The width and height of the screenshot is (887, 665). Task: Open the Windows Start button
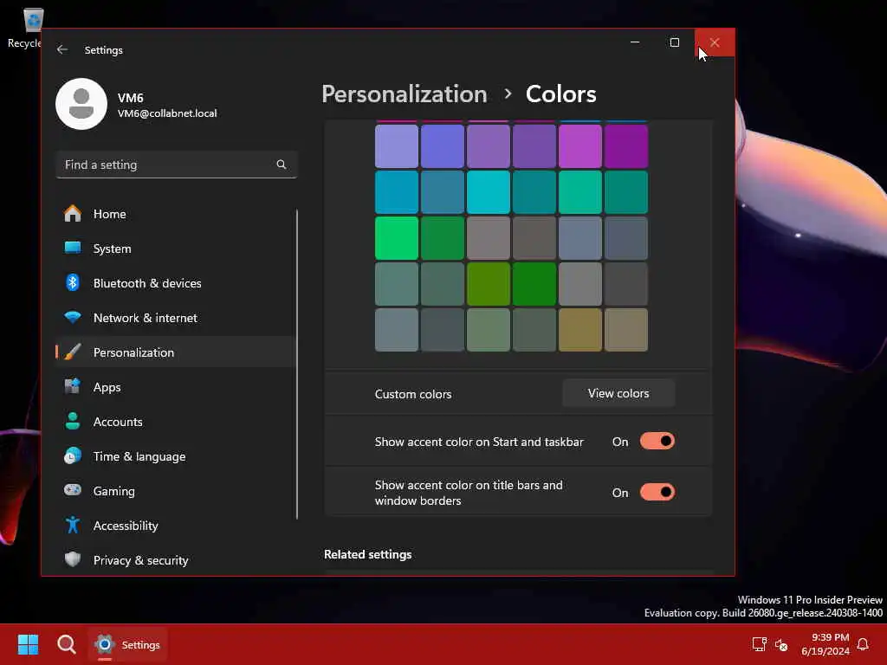click(x=28, y=644)
